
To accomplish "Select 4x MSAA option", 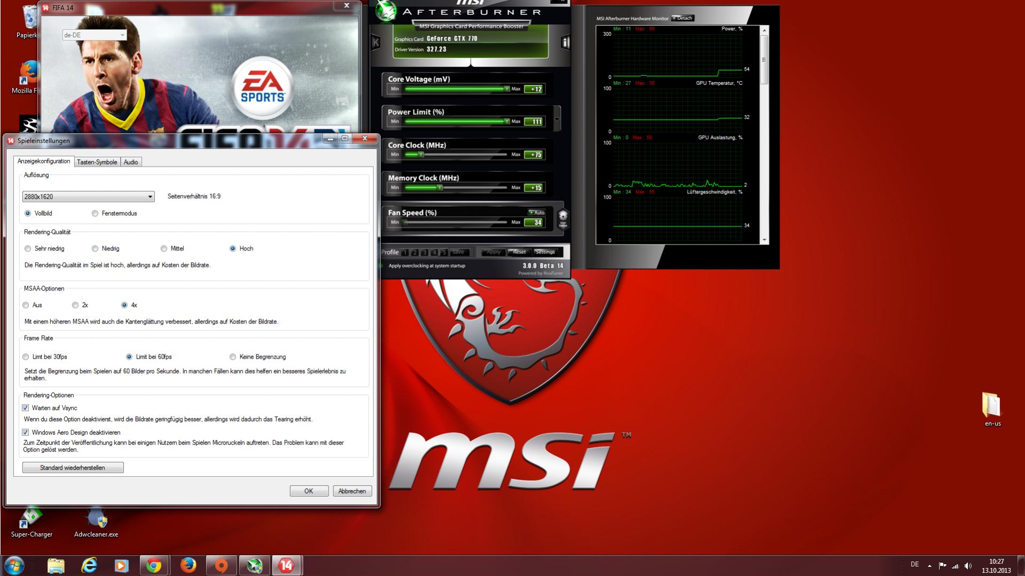I will point(124,305).
